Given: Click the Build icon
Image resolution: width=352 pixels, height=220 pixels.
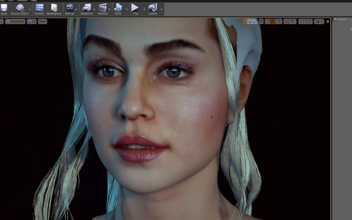Looking at the screenshot, I should click(118, 9).
